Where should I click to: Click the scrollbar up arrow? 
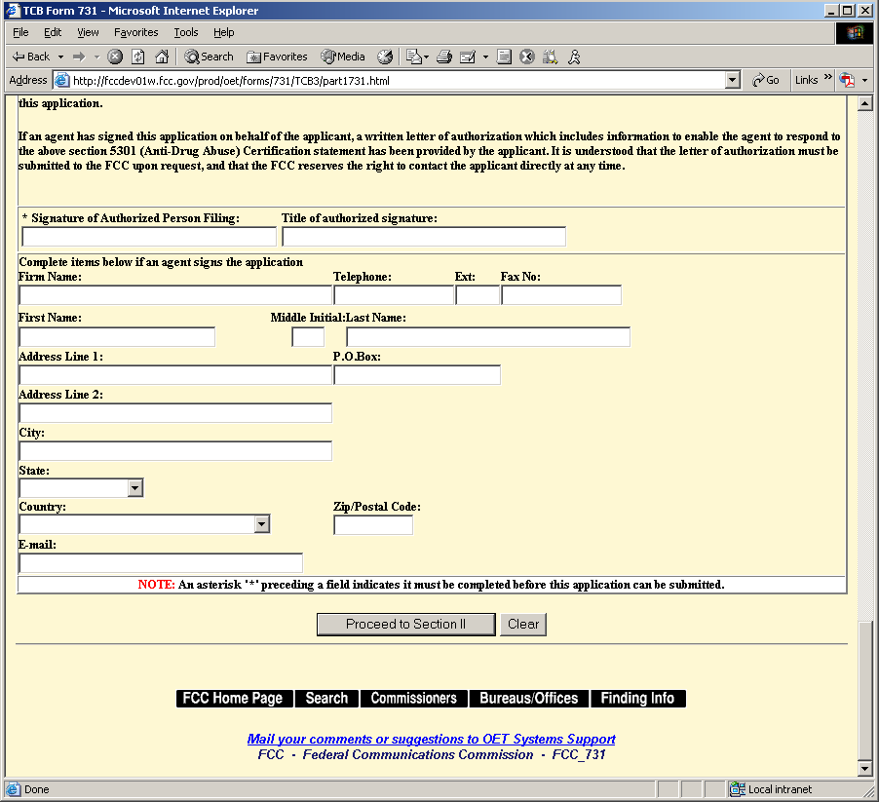pyautogui.click(x=865, y=103)
